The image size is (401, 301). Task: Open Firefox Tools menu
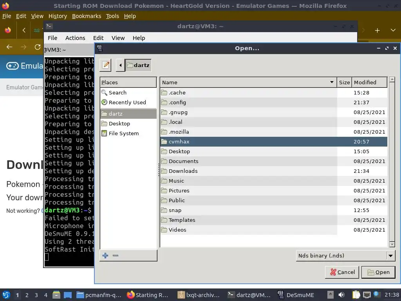pyautogui.click(x=112, y=16)
